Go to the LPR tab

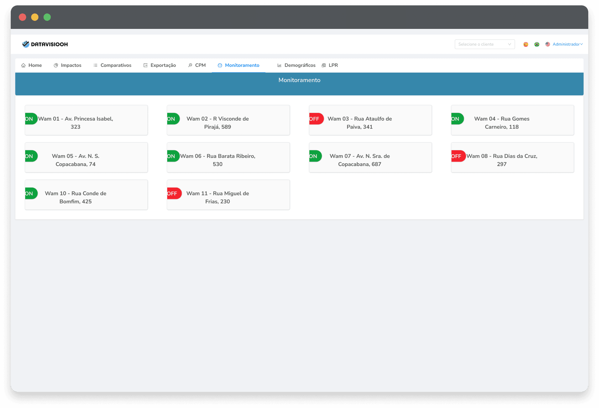tap(330, 66)
